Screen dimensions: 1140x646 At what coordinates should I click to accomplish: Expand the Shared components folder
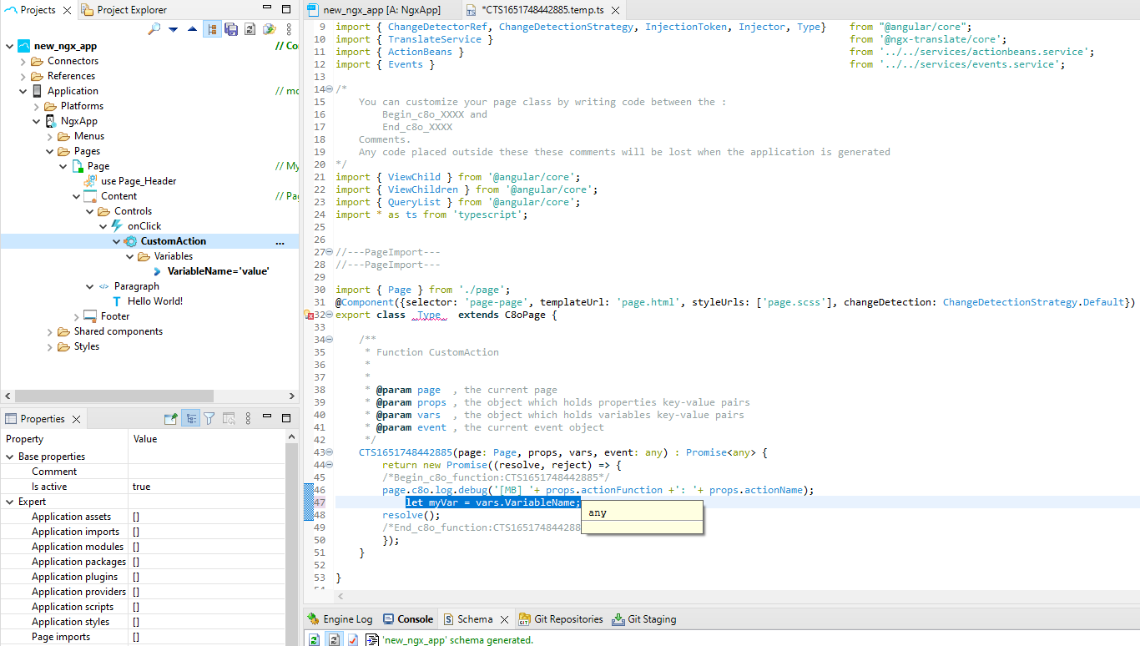point(50,331)
